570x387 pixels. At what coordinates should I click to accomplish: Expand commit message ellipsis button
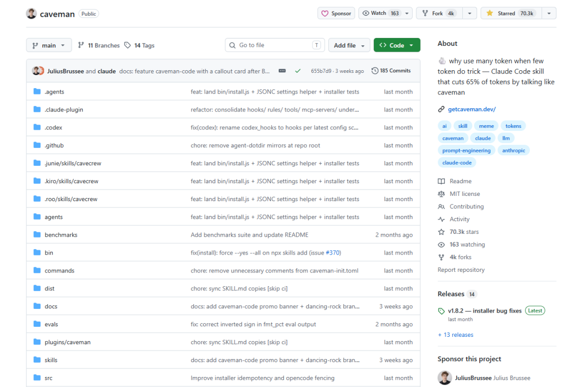282,71
